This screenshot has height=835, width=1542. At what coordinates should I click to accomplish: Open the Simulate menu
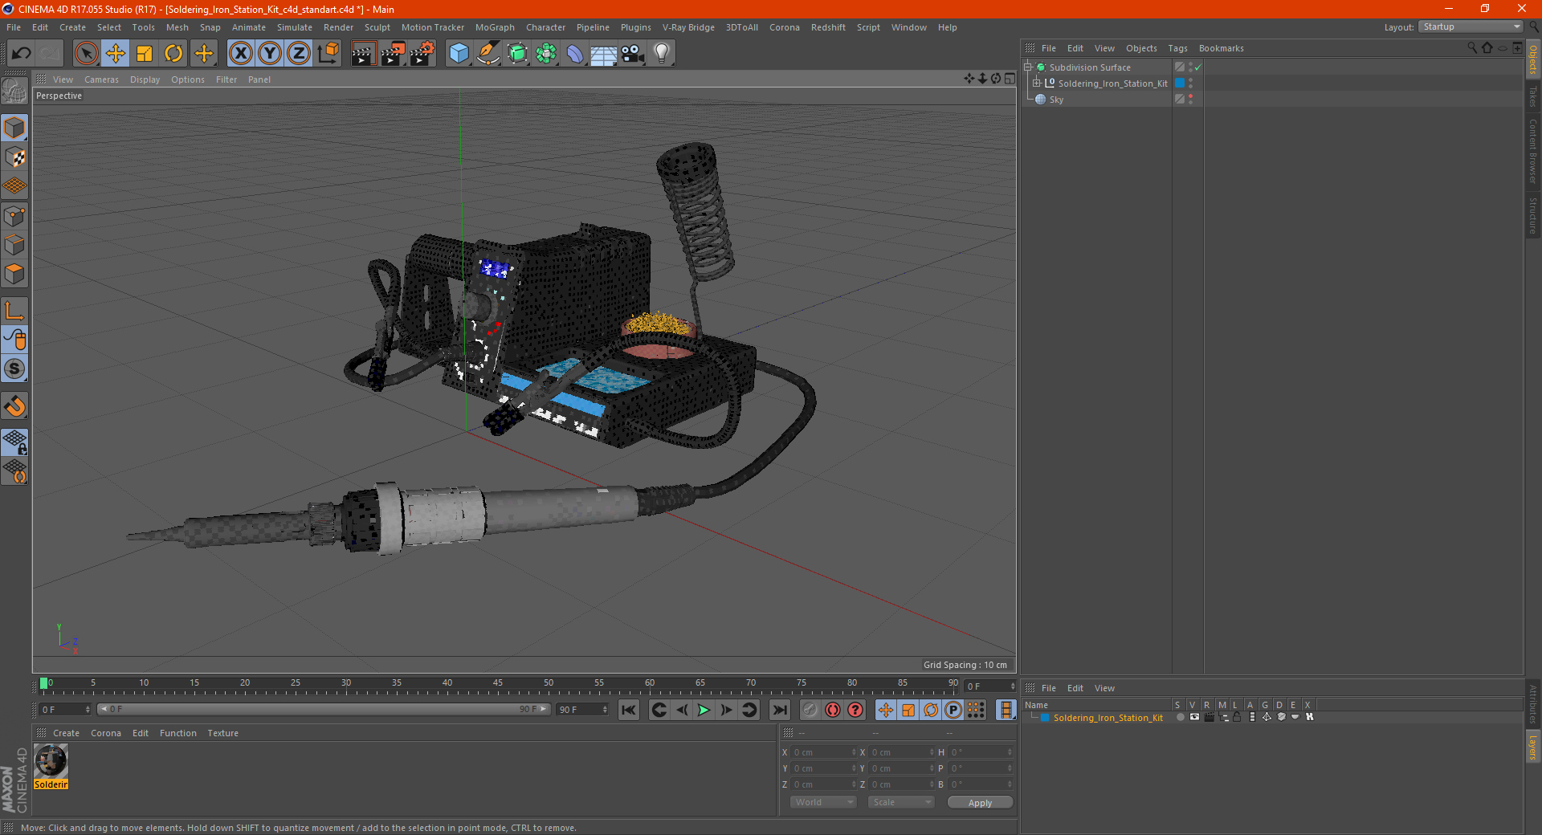[x=295, y=27]
